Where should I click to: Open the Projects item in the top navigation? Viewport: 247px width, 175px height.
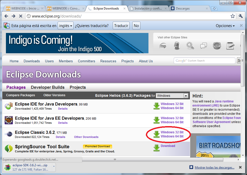click(x=127, y=61)
